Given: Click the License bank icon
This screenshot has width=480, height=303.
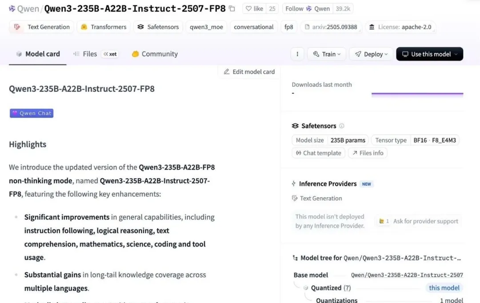Looking at the screenshot, I should pos(372,27).
